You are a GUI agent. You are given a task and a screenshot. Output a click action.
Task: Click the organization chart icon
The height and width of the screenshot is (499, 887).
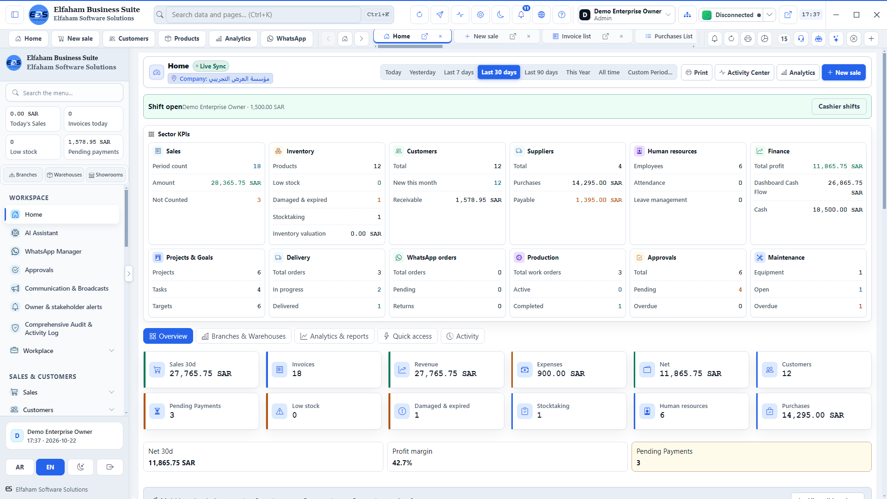pyautogui.click(x=687, y=15)
